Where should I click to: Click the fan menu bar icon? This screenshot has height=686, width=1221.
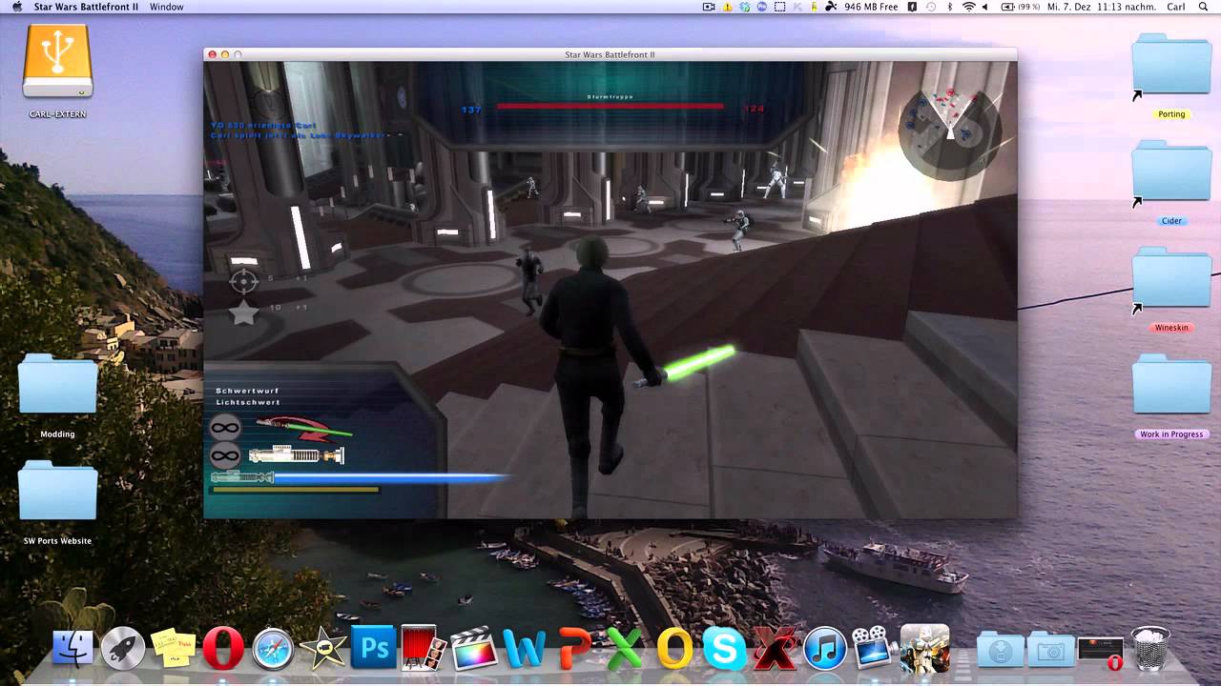tap(831, 7)
